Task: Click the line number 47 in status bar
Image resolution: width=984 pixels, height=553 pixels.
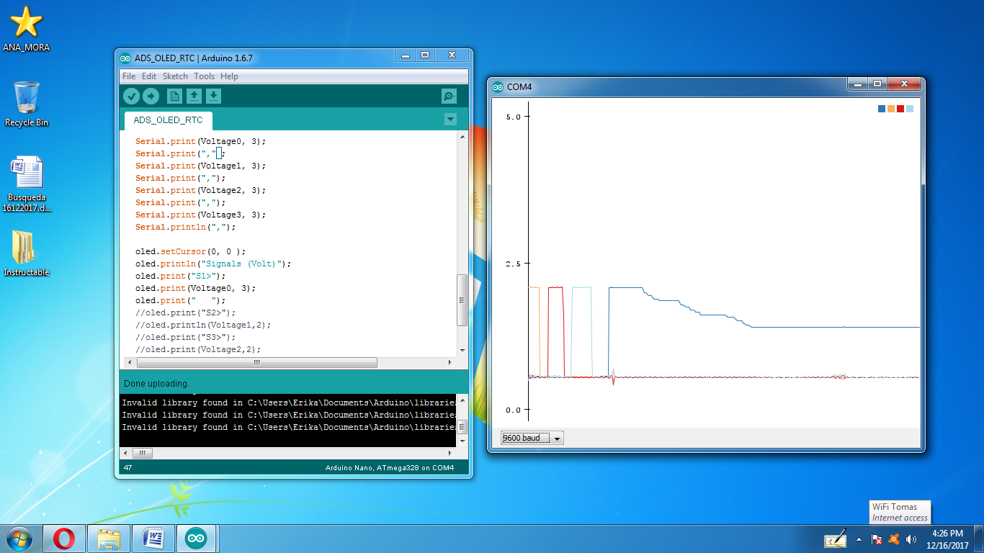Action: 128,468
